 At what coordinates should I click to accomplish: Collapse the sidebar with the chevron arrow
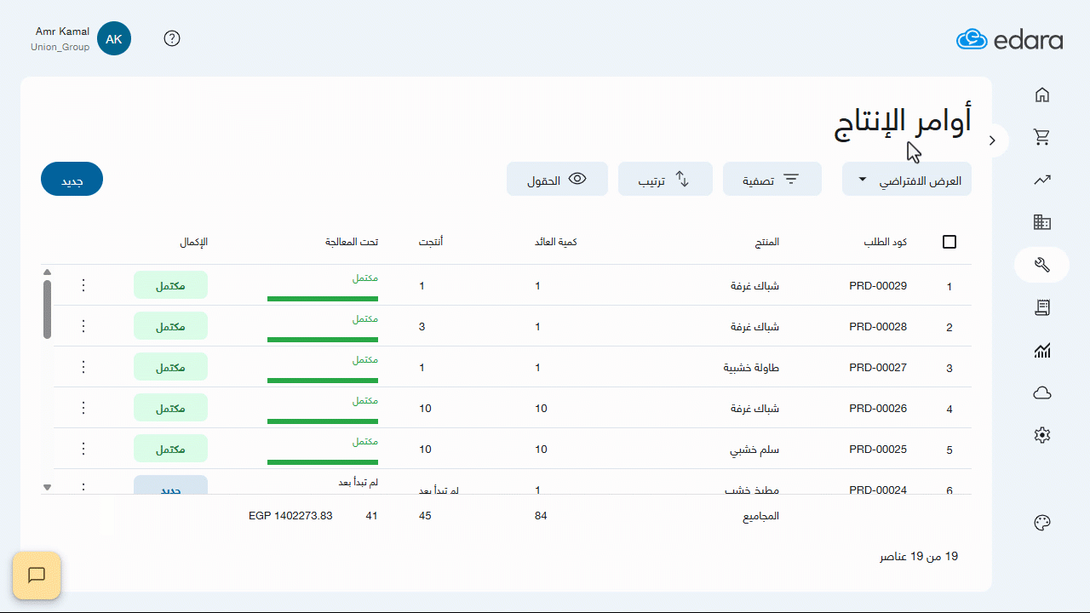point(992,140)
